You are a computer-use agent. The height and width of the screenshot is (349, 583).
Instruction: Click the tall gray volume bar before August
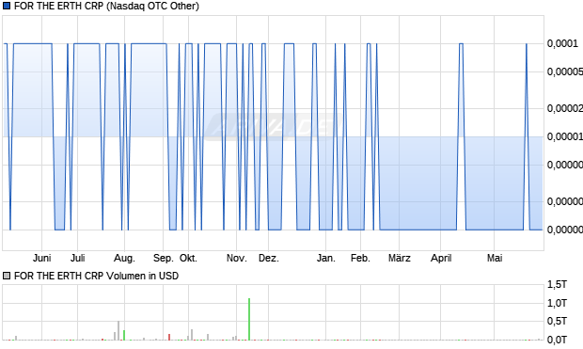118,330
